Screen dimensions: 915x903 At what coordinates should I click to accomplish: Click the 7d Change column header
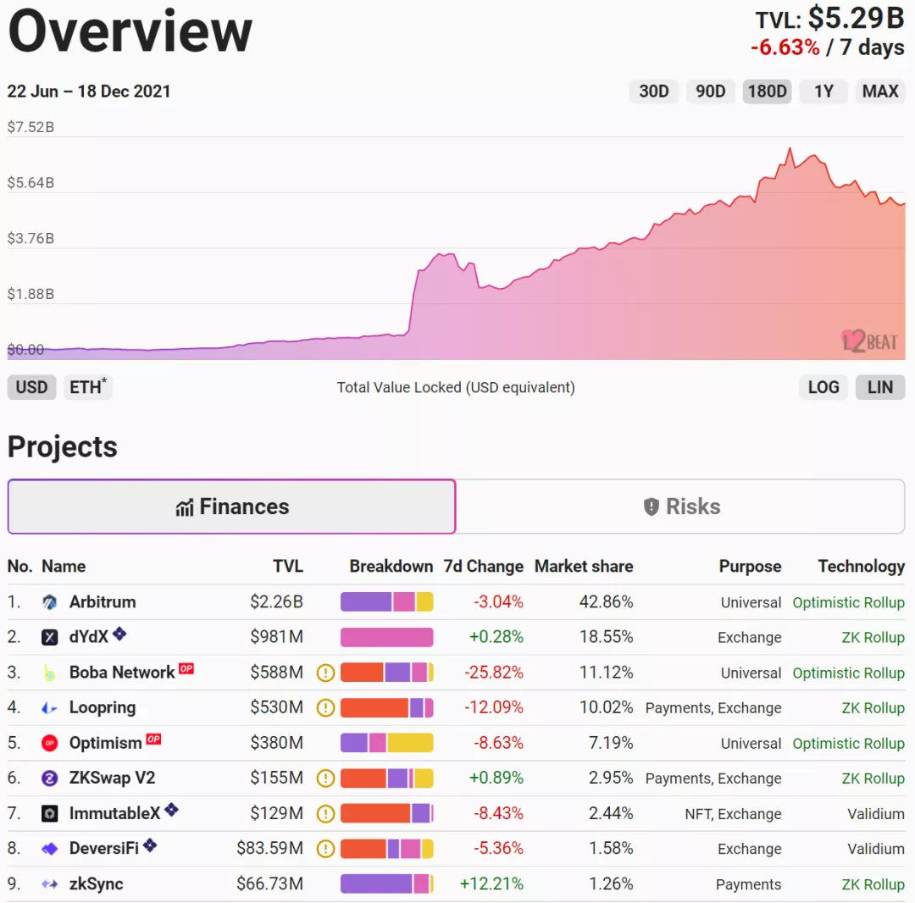tap(483, 567)
